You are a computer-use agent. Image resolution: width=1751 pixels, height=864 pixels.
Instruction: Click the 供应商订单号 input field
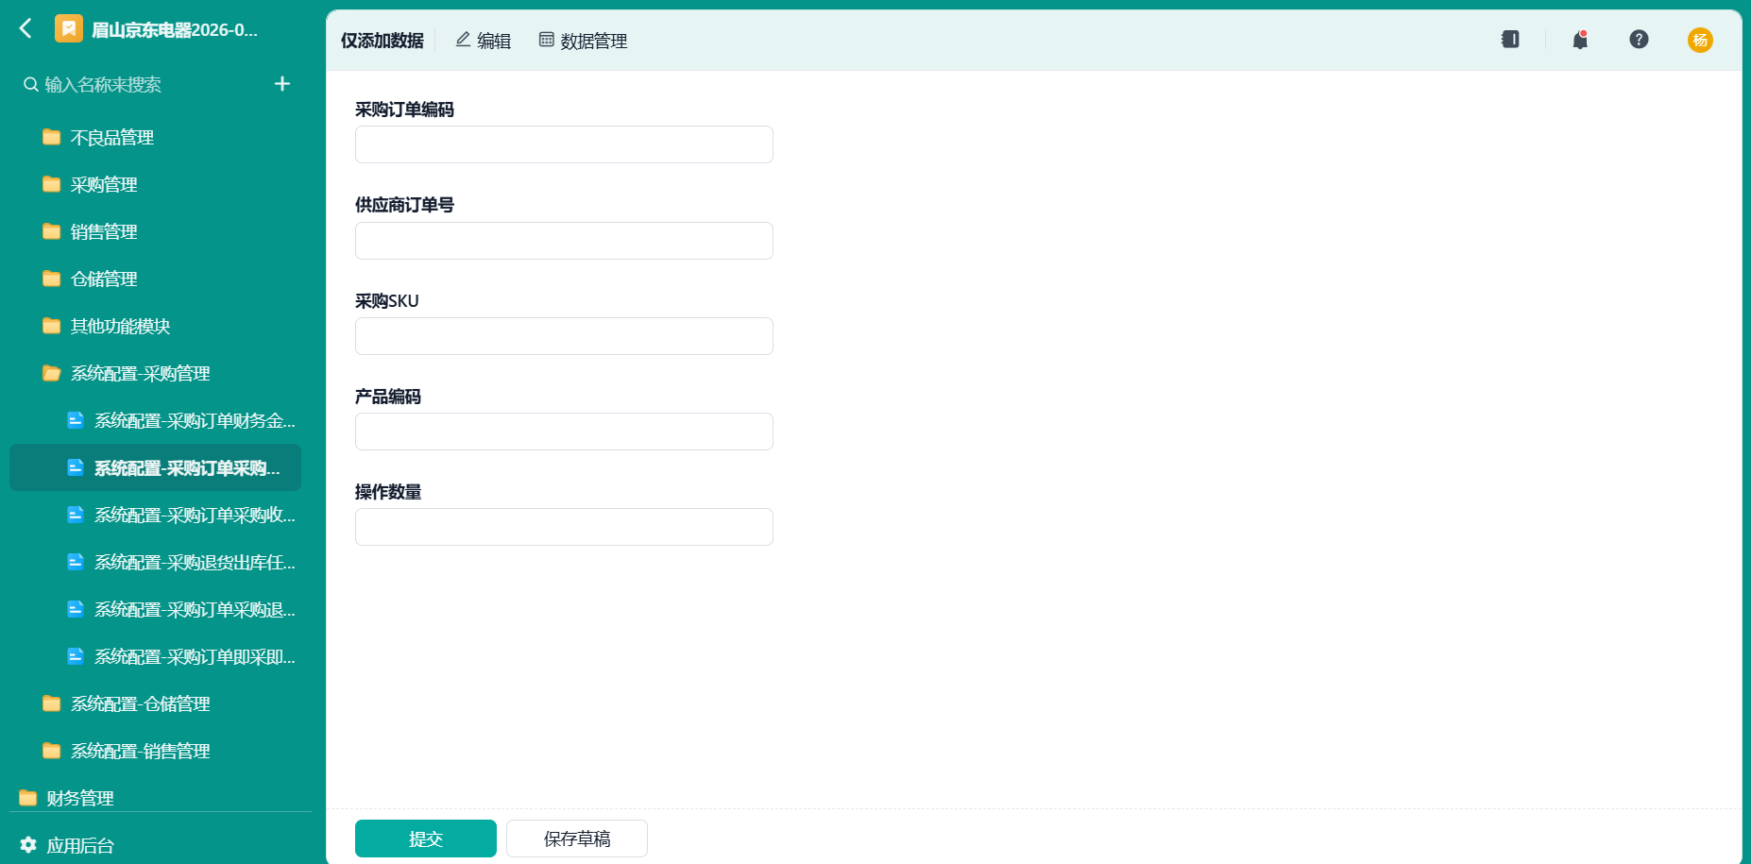pos(564,241)
